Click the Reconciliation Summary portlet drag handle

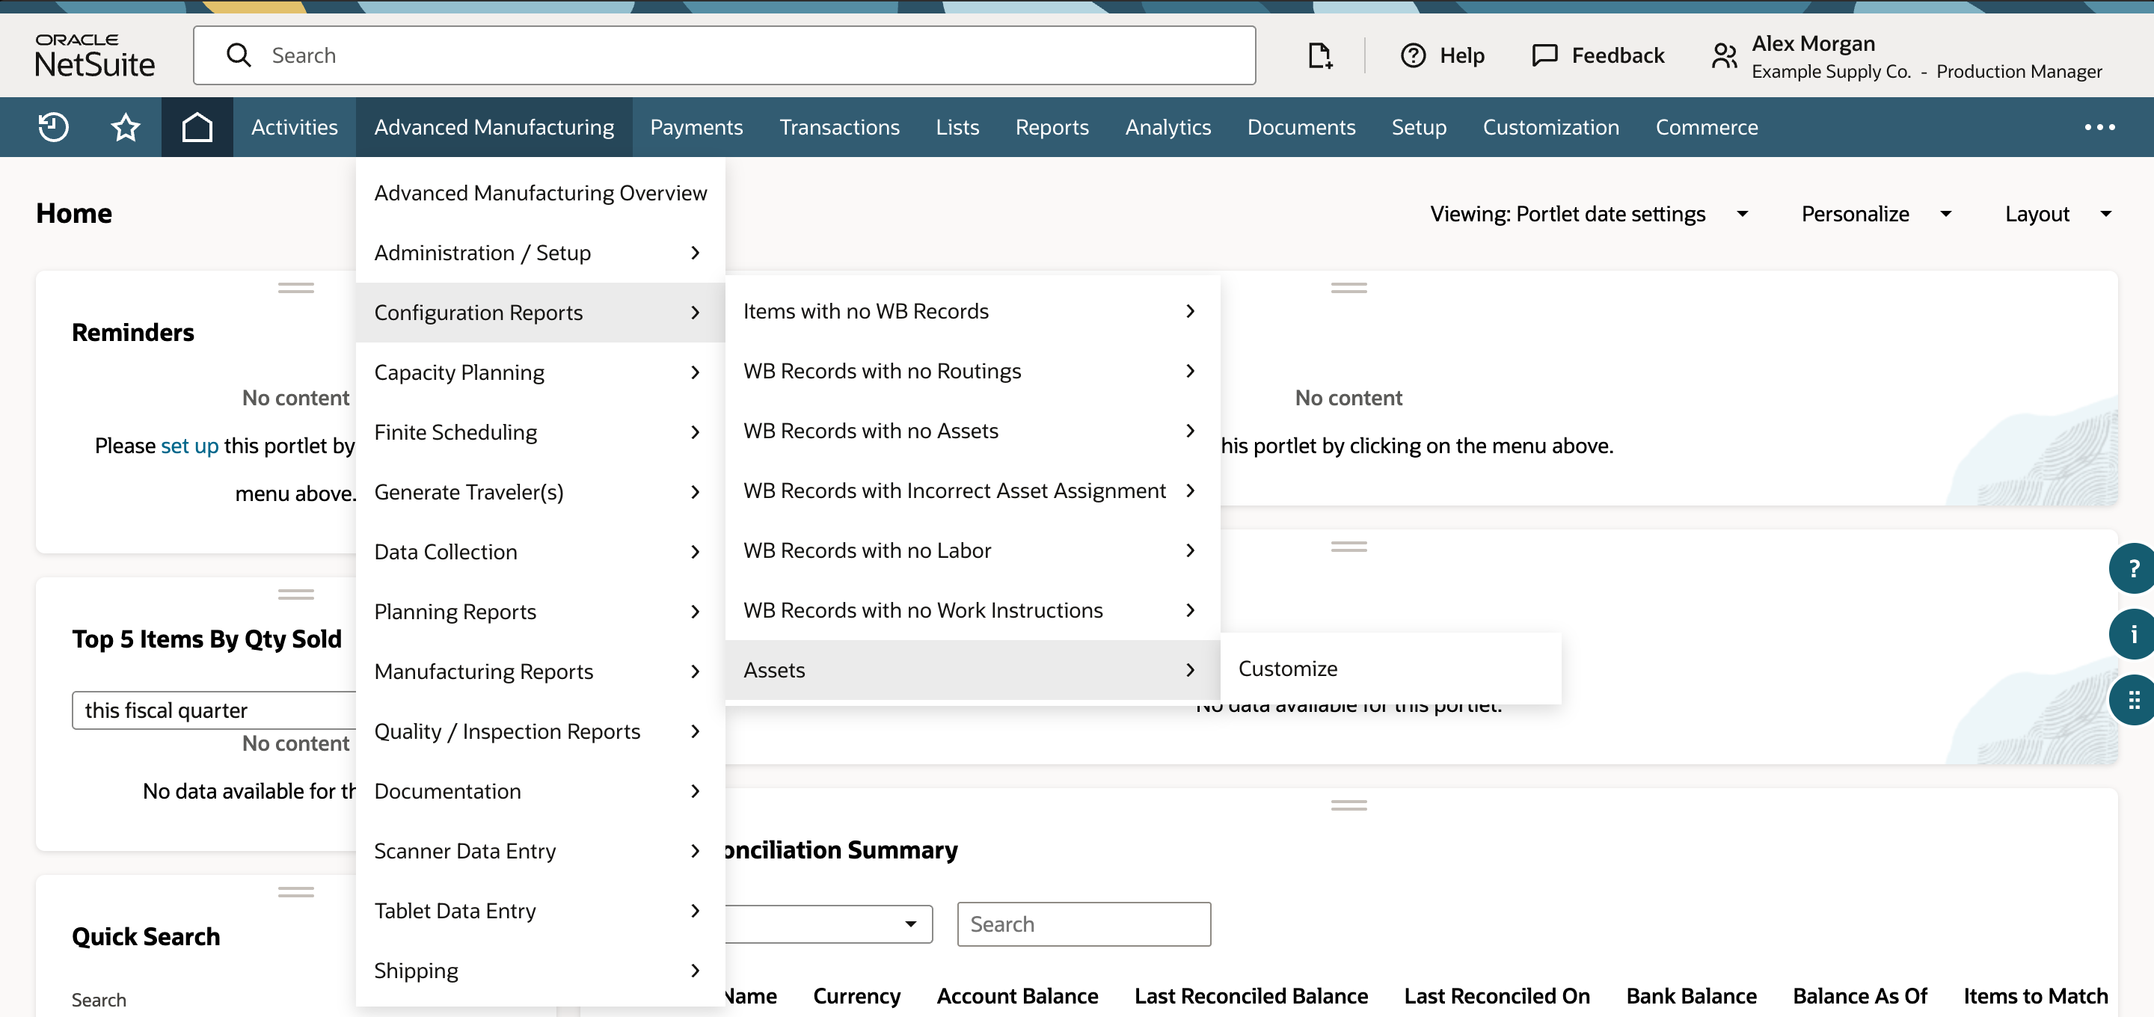click(1348, 805)
